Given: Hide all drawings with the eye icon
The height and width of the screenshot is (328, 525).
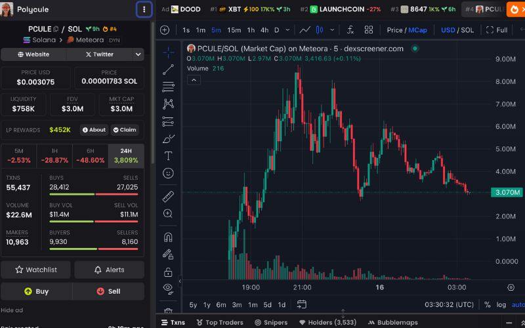Looking at the screenshot, I should pos(168,289).
